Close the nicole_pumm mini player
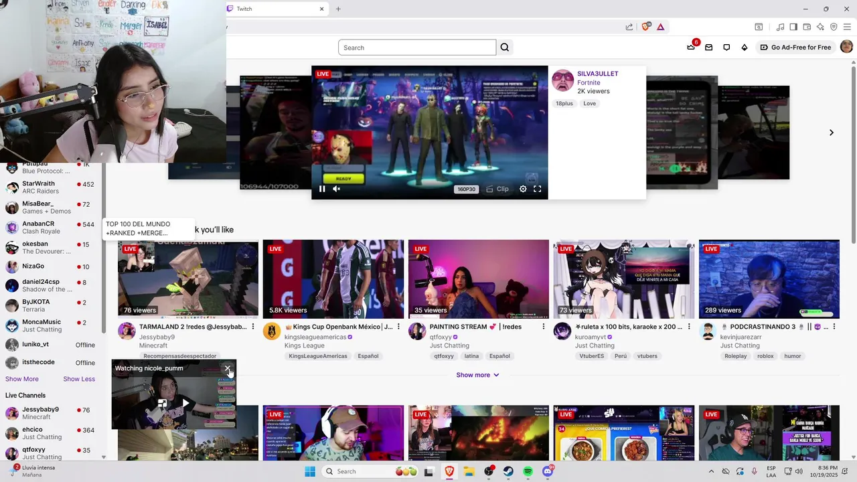Viewport: 857px width, 482px height. tap(228, 368)
